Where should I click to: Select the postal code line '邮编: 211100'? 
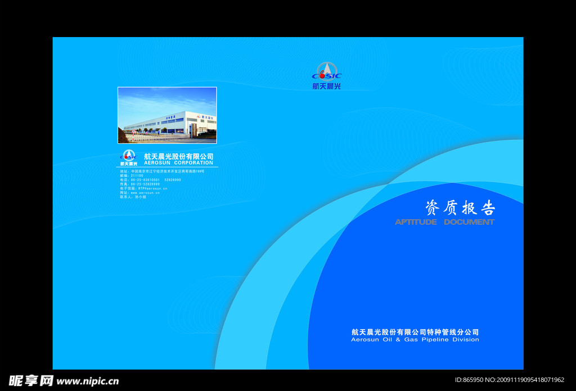click(x=132, y=176)
